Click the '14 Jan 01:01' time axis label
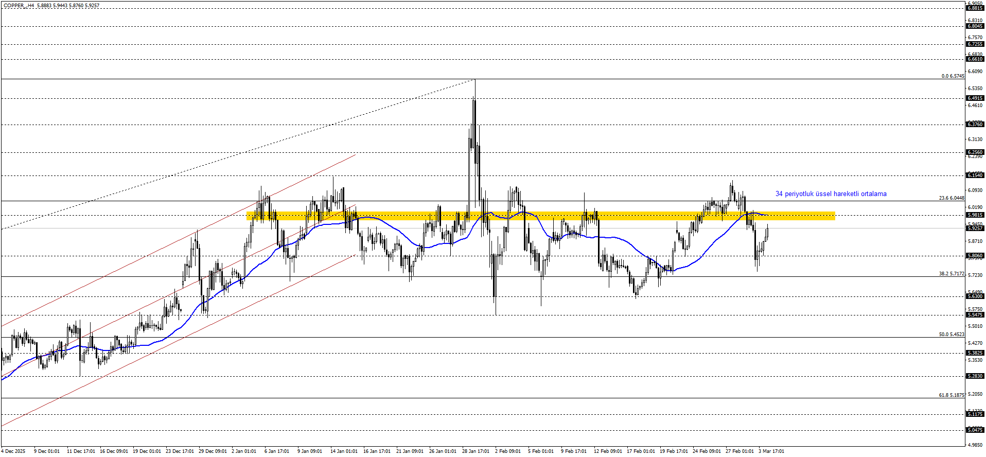 pos(344,451)
